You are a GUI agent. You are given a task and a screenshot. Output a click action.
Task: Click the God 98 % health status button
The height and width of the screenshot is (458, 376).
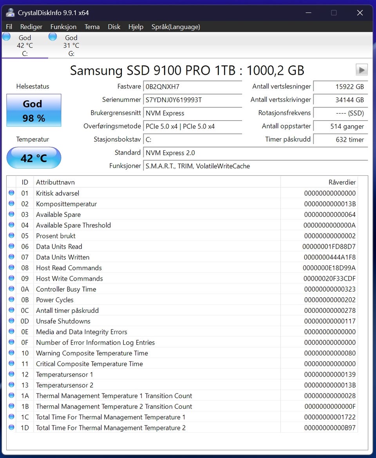(x=34, y=110)
